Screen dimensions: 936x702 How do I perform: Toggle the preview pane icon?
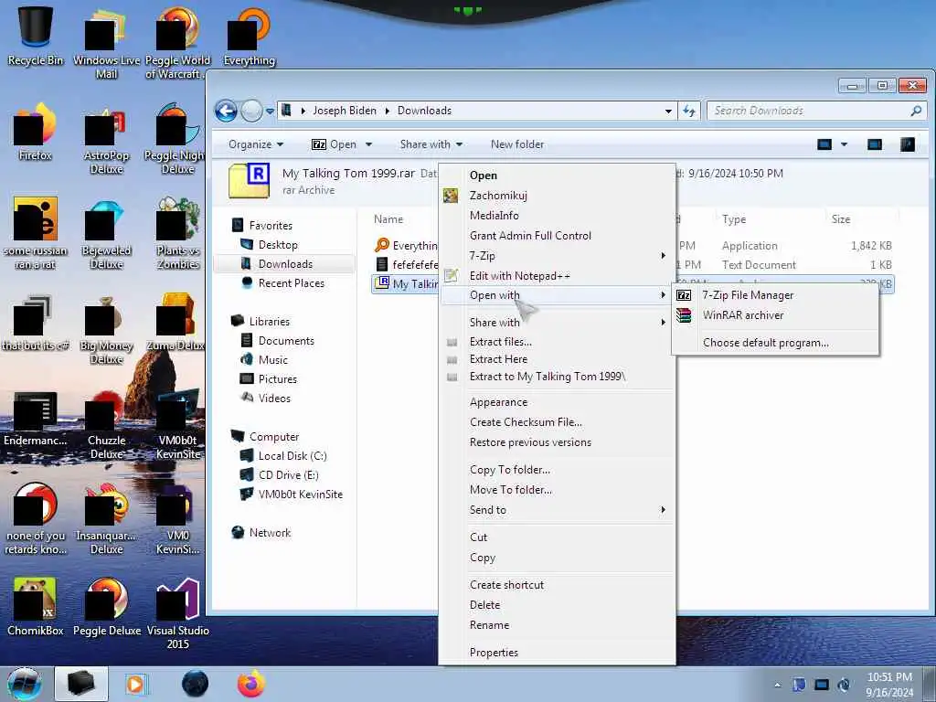875,144
